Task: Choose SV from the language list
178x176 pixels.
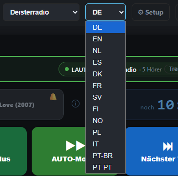Action: (x=105, y=97)
